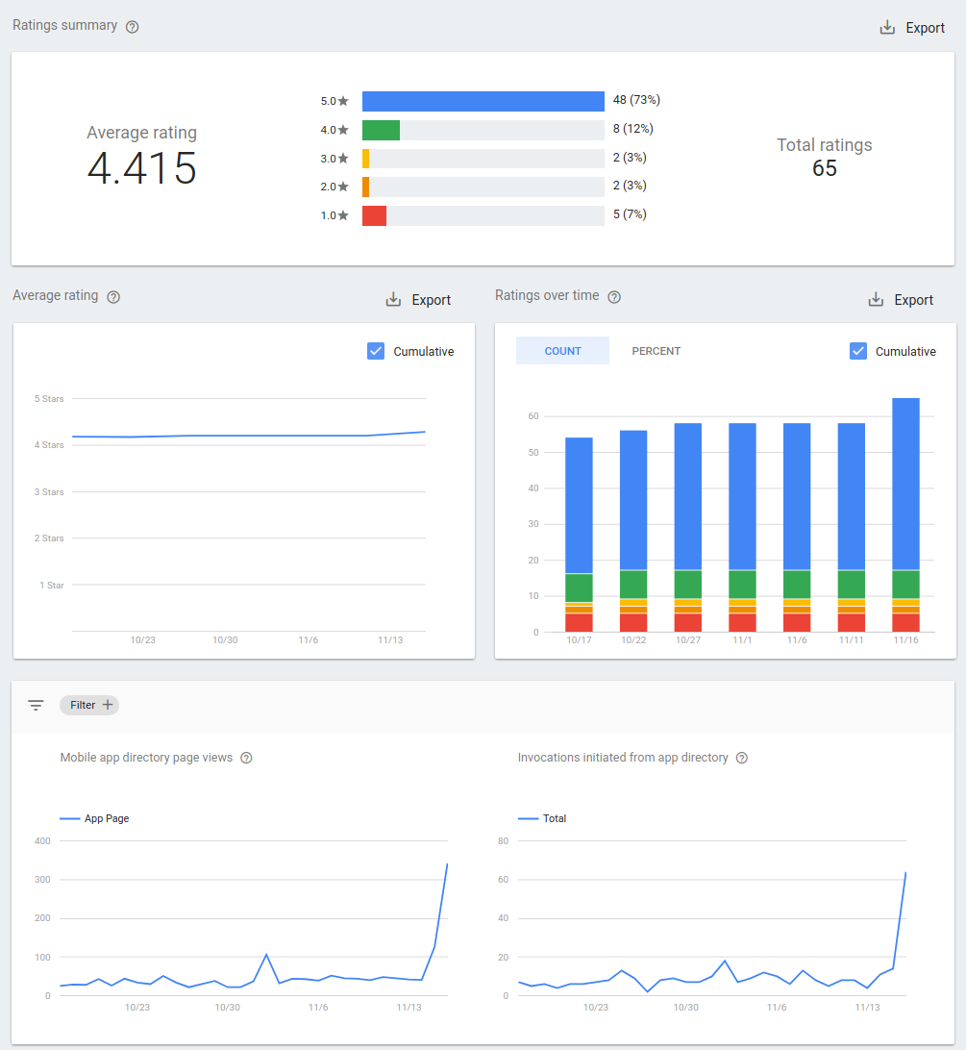Screen dimensions: 966x1050
Task: Export the Average rating chart
Action: 419,300
